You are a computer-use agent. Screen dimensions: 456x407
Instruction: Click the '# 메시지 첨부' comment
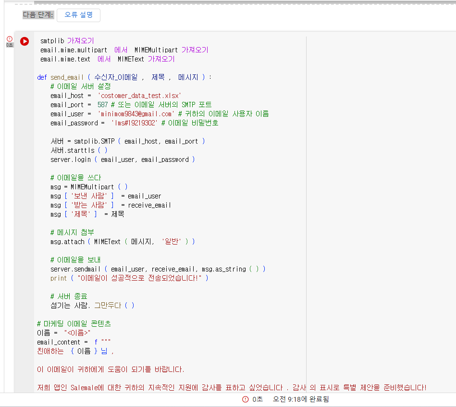(72, 233)
